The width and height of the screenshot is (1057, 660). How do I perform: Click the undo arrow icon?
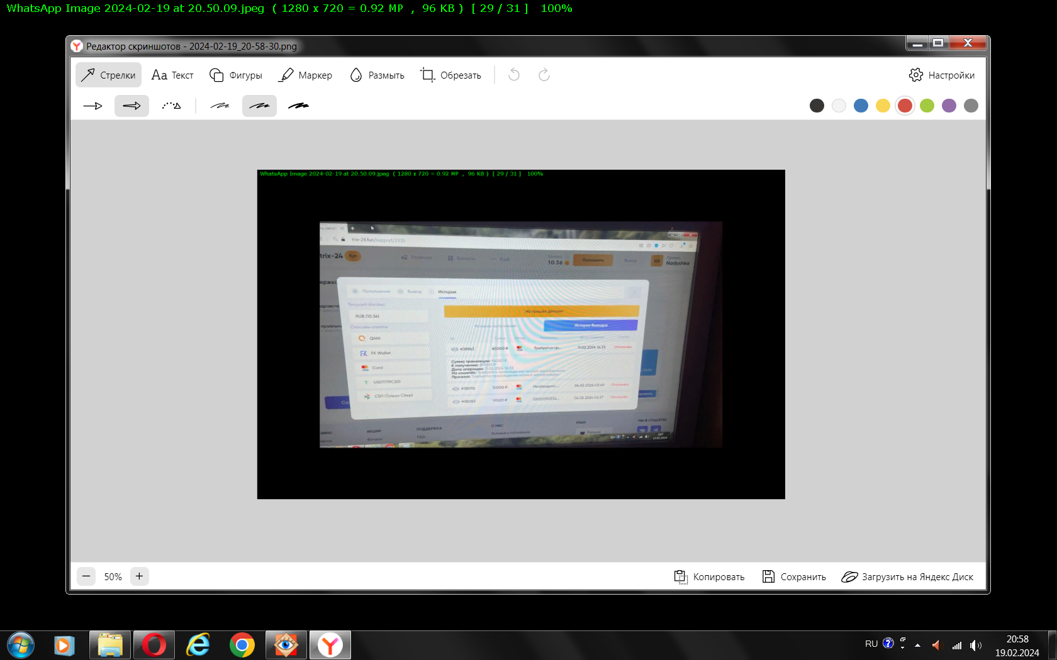(x=514, y=75)
